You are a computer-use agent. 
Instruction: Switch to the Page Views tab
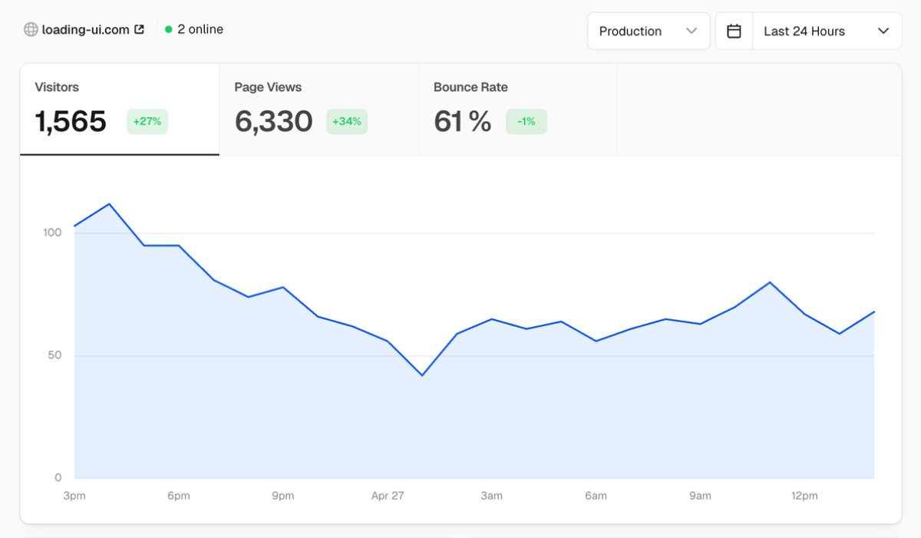pos(319,110)
